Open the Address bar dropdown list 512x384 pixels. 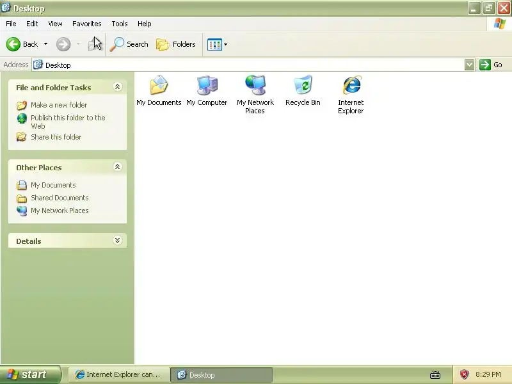(469, 65)
